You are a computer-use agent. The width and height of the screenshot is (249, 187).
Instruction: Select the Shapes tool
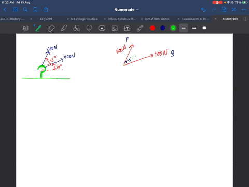(76, 28)
